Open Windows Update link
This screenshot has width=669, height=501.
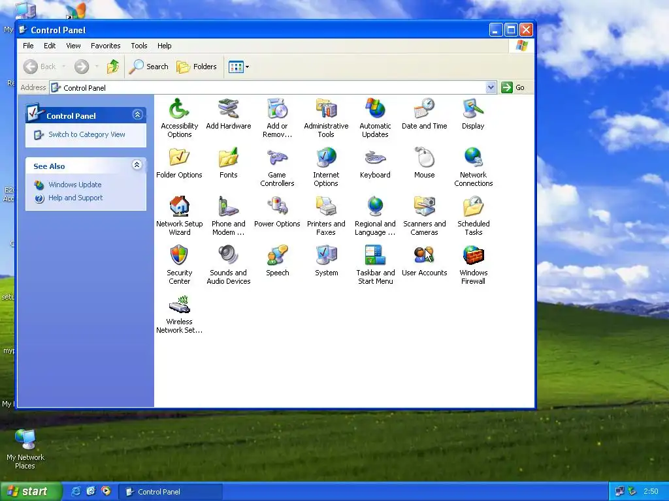(x=74, y=185)
